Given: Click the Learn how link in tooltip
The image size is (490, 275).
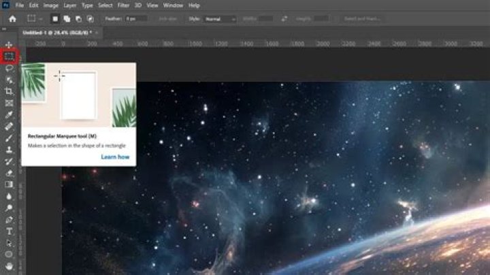Looking at the screenshot, I should [x=115, y=157].
